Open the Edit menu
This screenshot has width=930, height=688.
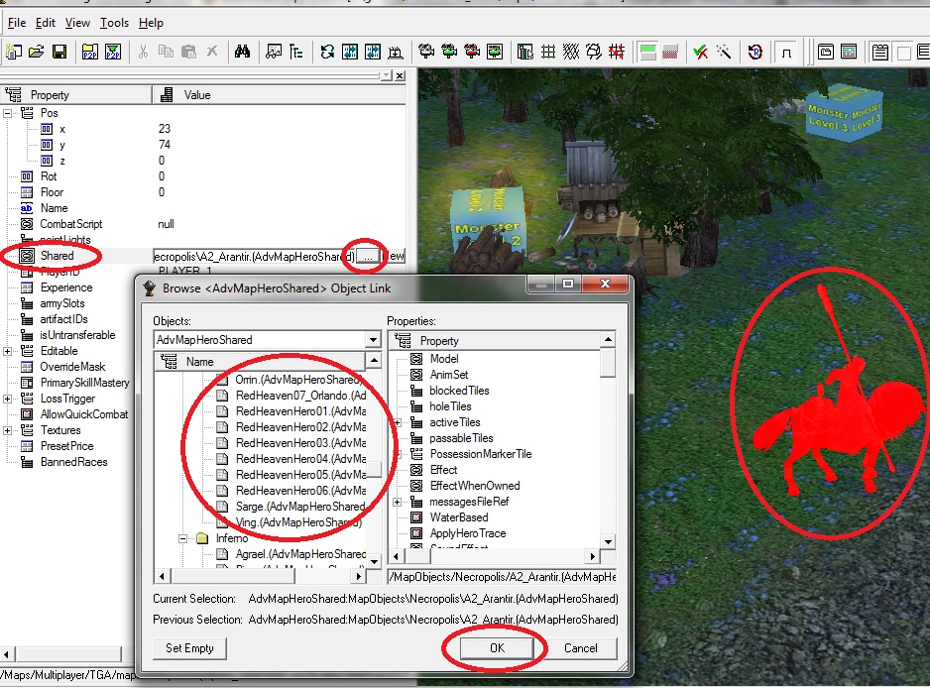click(x=45, y=23)
